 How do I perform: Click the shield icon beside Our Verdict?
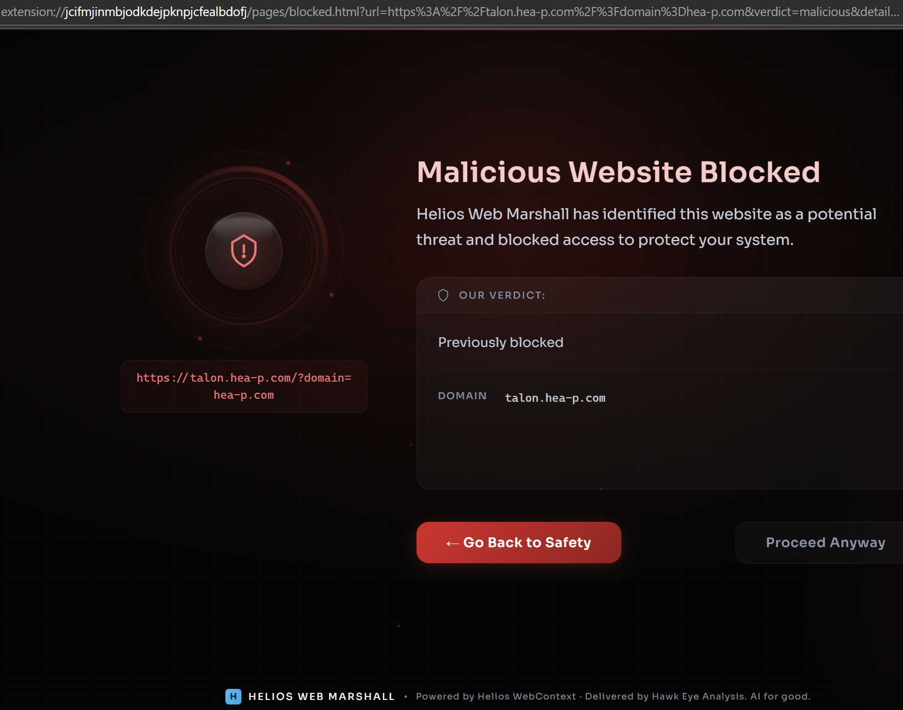coord(443,295)
